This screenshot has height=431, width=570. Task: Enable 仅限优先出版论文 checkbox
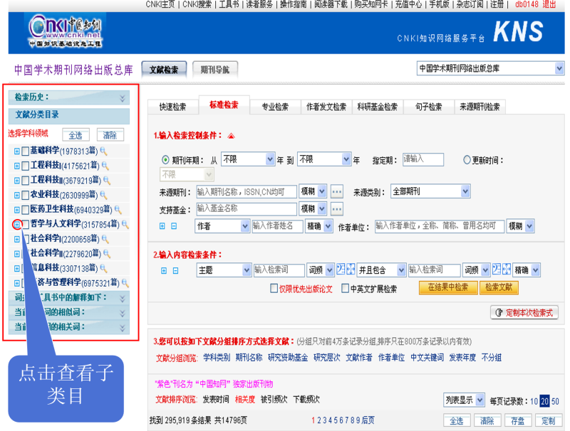274,289
